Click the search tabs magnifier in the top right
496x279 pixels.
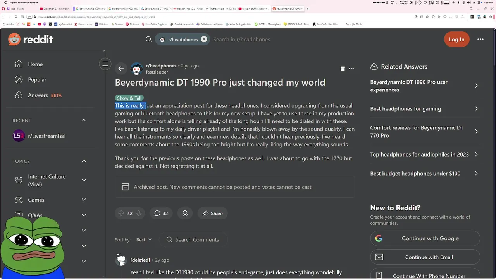[x=471, y=9]
